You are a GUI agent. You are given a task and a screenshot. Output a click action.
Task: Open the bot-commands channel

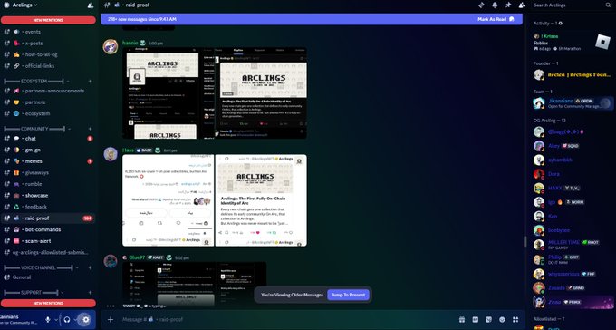(48, 229)
